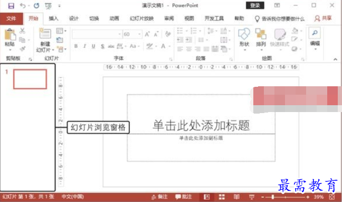Image resolution: width=342 pixels, height=202 pixels.
Task: Center the text
Action: pyautogui.click(x=189, y=49)
